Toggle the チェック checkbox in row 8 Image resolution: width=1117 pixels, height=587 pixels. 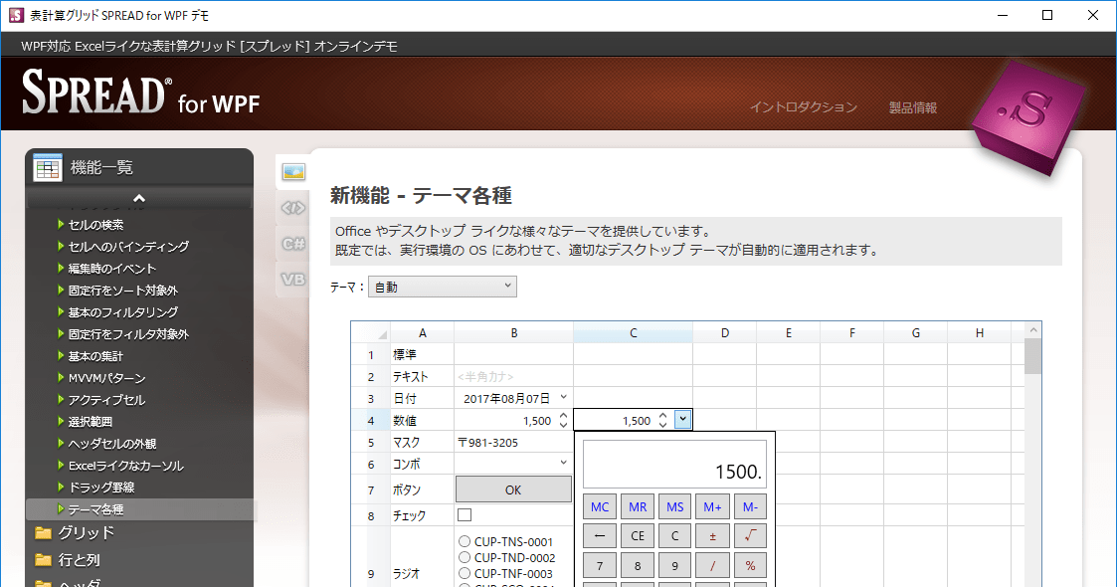(465, 514)
